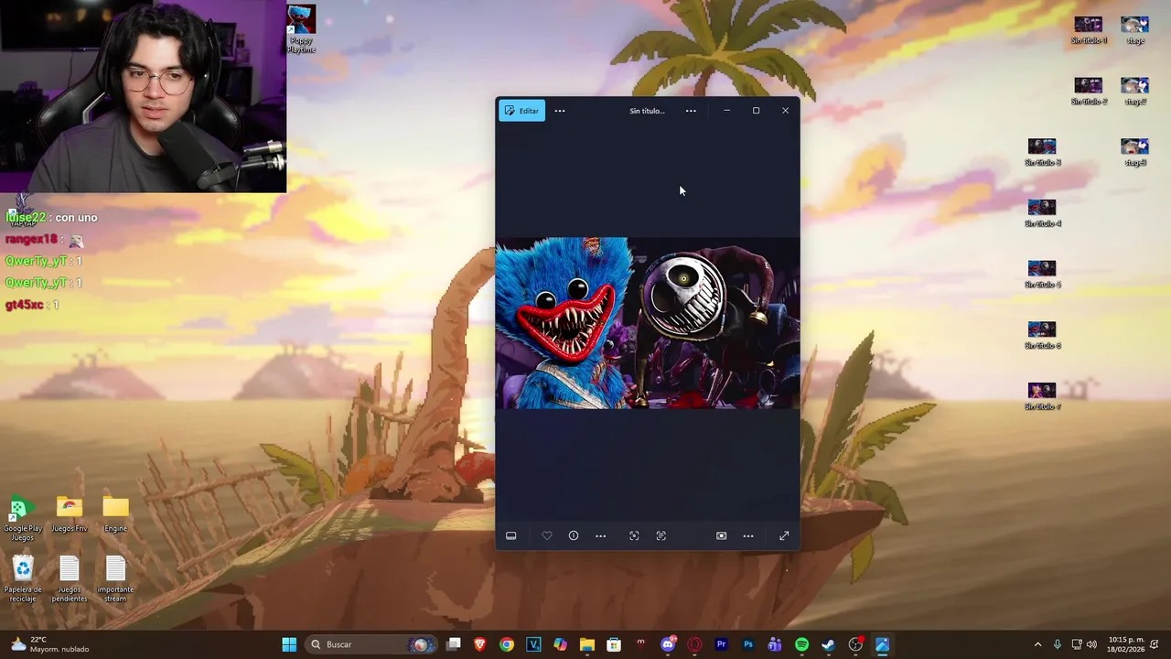Open the network tray icon
1171x659 pixels.
pyautogui.click(x=1077, y=644)
